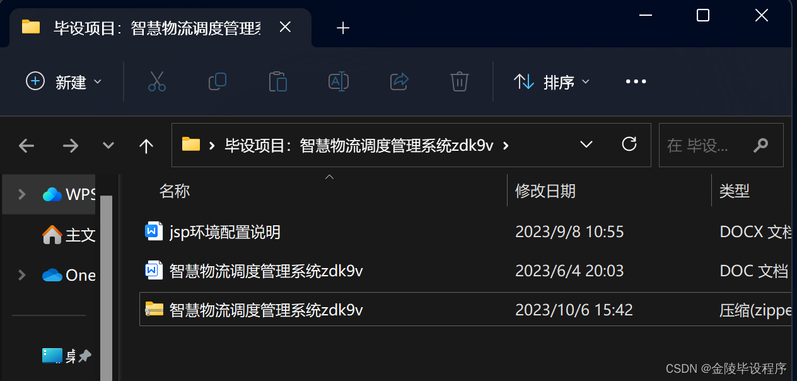This screenshot has width=797, height=381.
Task: Go up one folder level
Action: click(146, 146)
